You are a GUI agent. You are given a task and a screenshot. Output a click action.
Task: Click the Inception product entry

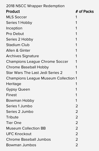14,28
